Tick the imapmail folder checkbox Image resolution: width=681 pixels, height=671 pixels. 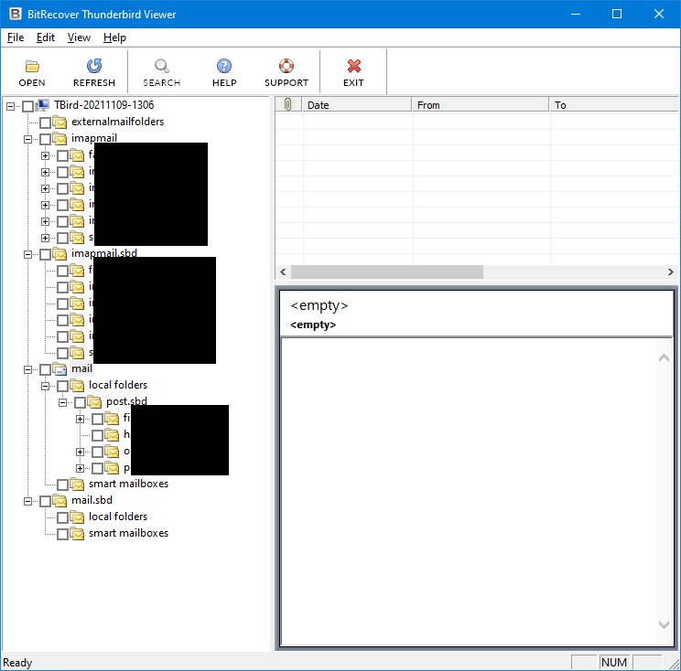click(x=45, y=139)
